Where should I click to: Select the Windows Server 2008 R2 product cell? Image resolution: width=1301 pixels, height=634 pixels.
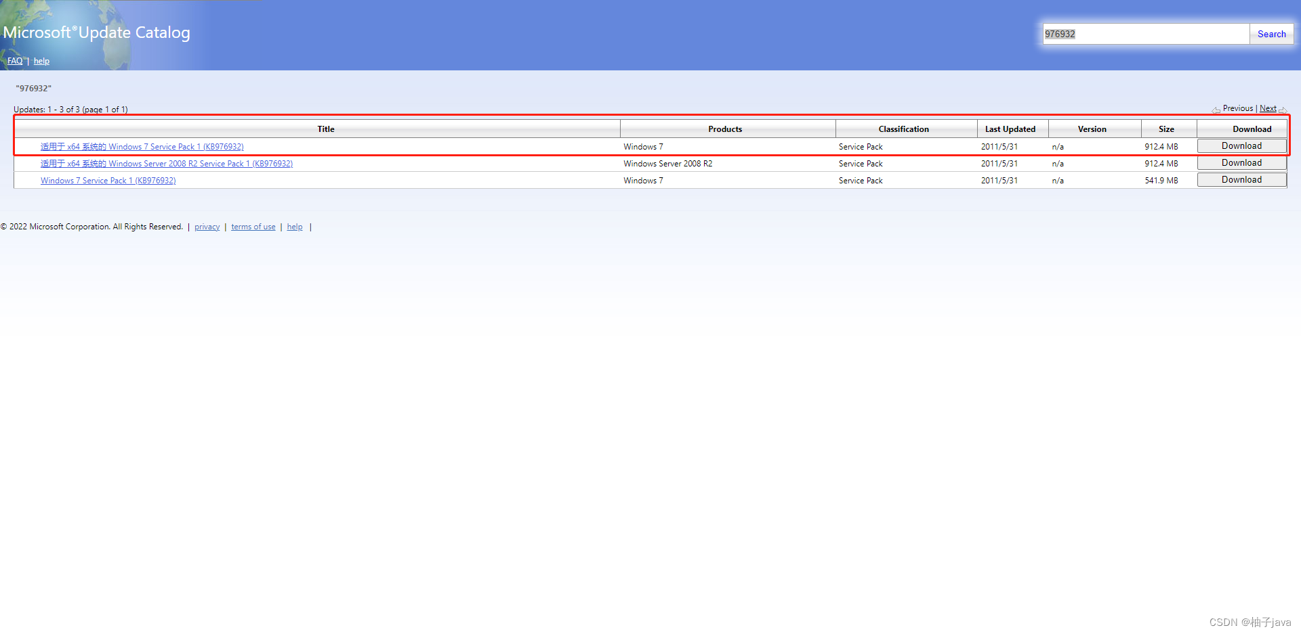668,164
